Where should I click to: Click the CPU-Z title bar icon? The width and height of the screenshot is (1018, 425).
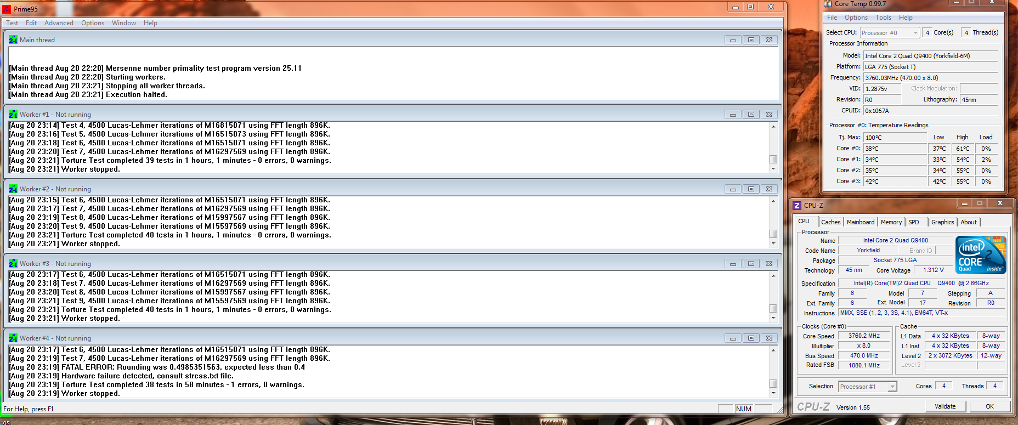[x=798, y=205]
